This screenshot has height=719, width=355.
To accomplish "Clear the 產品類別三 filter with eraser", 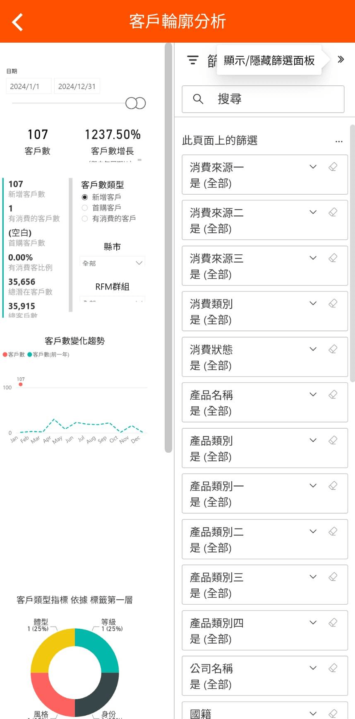I will (333, 577).
